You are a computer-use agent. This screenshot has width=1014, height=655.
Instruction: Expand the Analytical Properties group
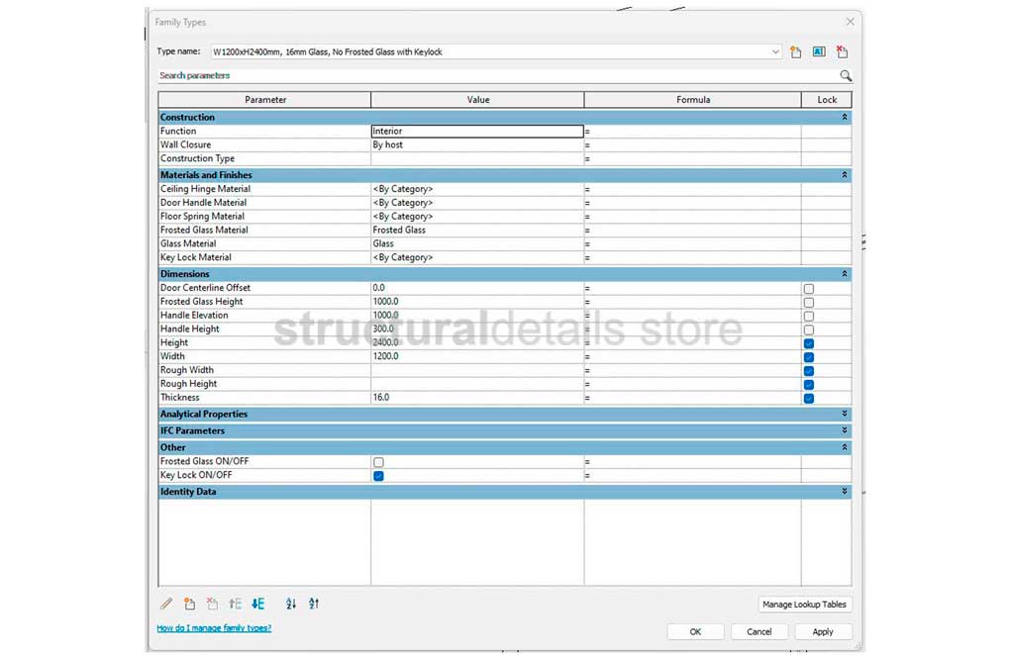(845, 415)
